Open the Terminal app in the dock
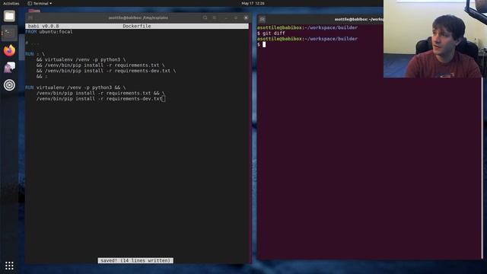This screenshot has height=274, width=487. pyautogui.click(x=9, y=33)
